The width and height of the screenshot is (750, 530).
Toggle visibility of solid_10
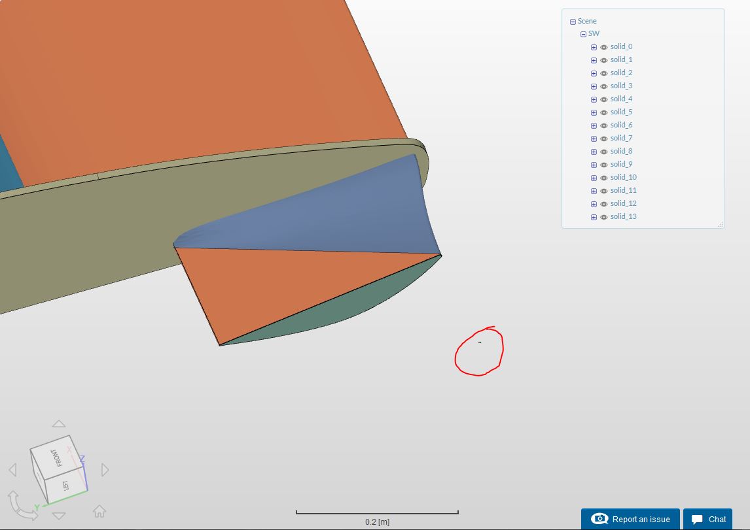[x=603, y=178]
